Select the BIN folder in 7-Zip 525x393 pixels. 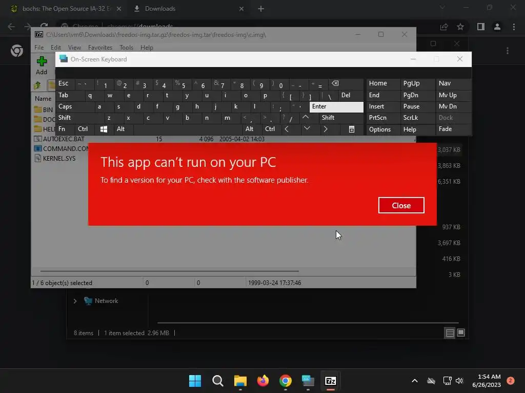(x=44, y=110)
